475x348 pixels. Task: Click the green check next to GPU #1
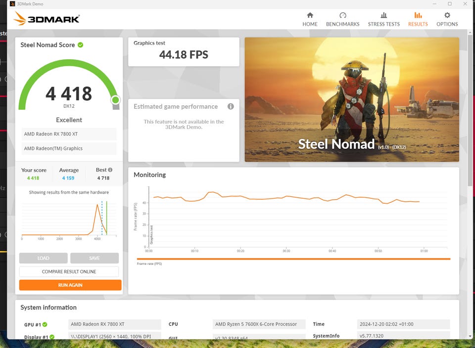(45, 325)
